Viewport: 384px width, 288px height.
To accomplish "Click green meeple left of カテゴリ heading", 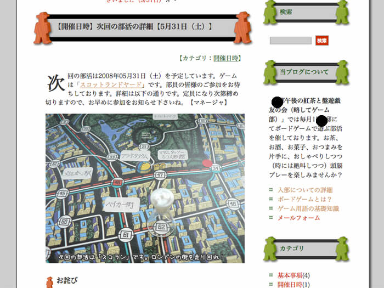I will (270, 249).
